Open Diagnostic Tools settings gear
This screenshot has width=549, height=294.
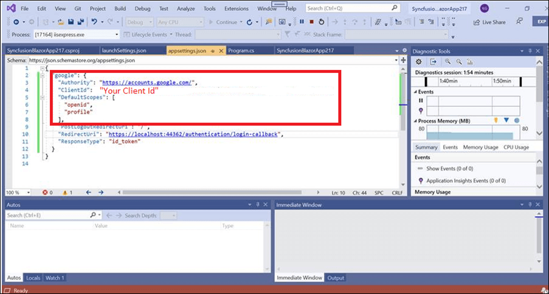418,61
